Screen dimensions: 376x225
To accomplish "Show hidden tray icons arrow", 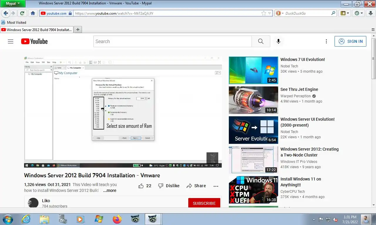I will coord(314,219).
